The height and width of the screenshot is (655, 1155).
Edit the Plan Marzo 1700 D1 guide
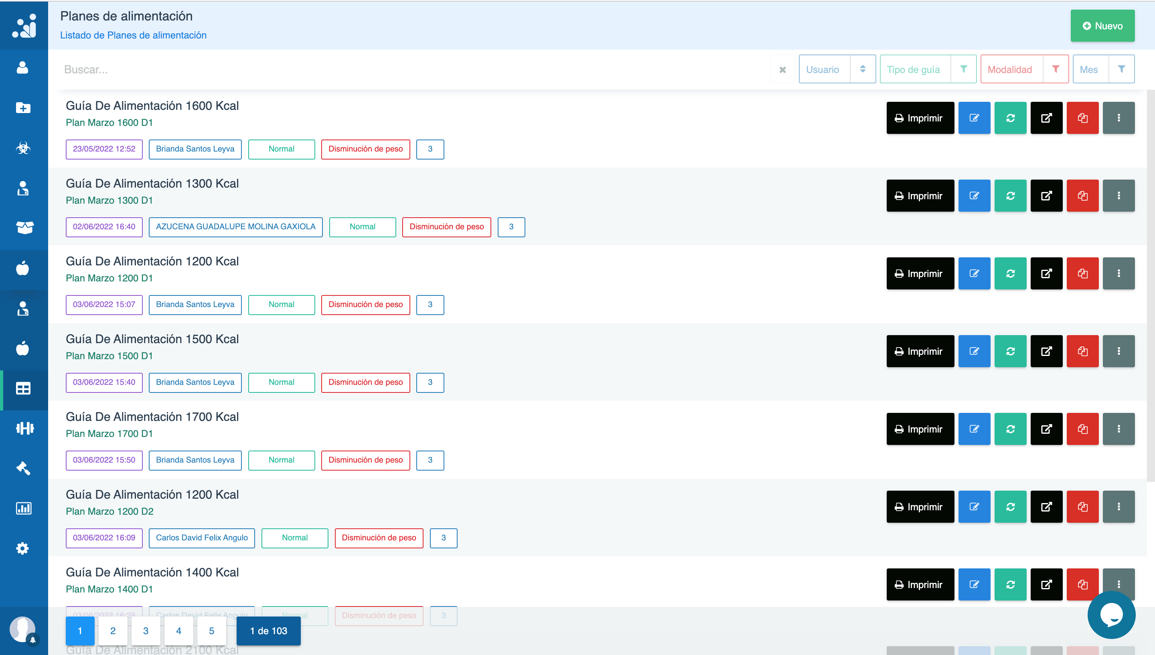(974, 429)
